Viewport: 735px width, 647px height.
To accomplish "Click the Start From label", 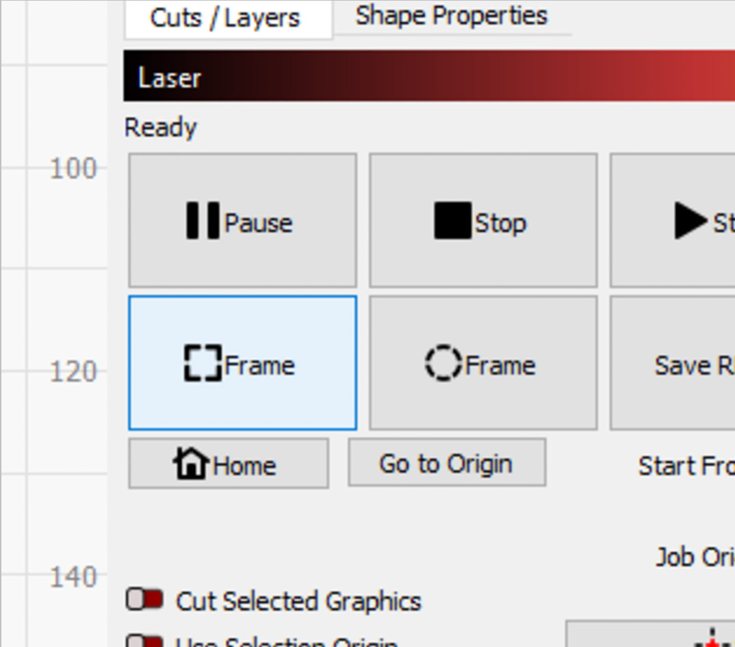I will coord(686,466).
